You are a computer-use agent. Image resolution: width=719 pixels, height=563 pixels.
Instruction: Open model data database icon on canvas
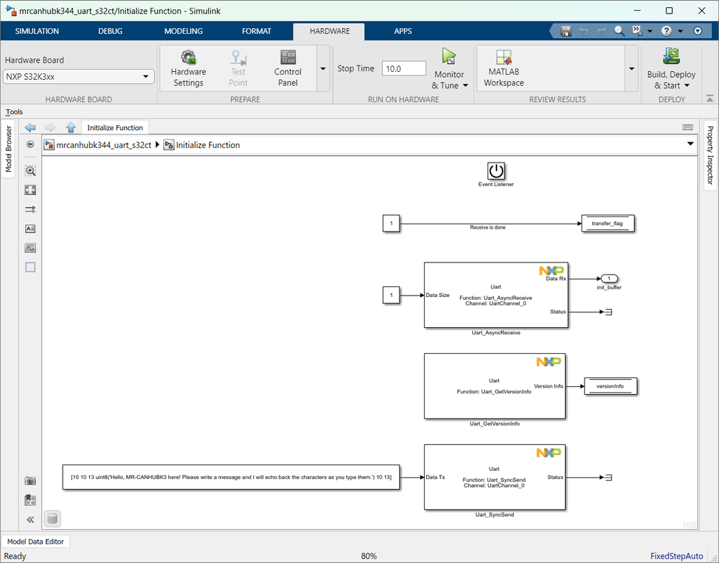[x=53, y=518]
